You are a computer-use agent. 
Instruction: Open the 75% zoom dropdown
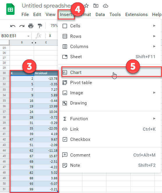54,26
